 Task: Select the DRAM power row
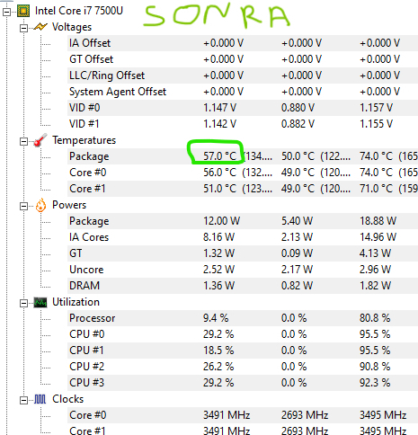(243, 286)
